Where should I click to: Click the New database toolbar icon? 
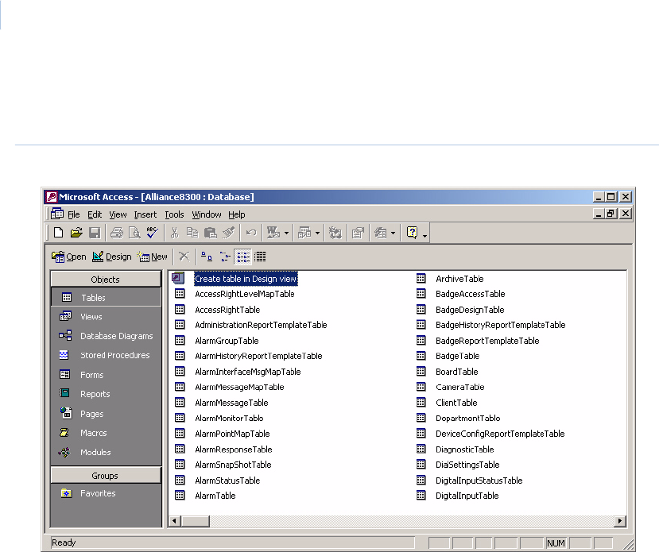click(58, 233)
